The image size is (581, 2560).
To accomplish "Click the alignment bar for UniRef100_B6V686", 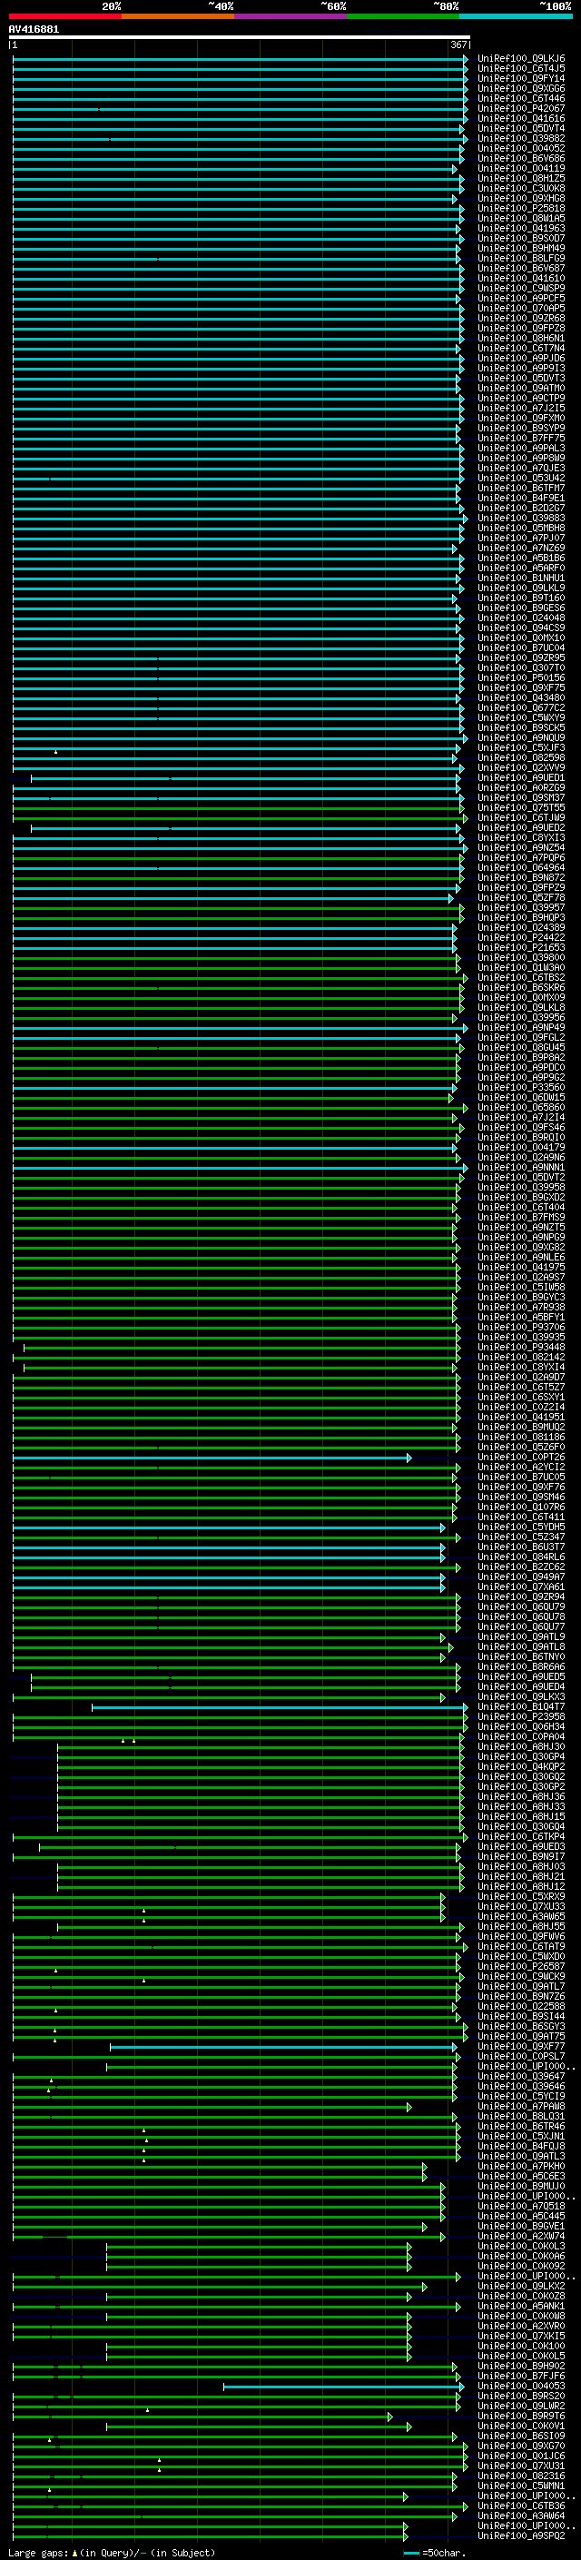I will pyautogui.click(x=239, y=158).
